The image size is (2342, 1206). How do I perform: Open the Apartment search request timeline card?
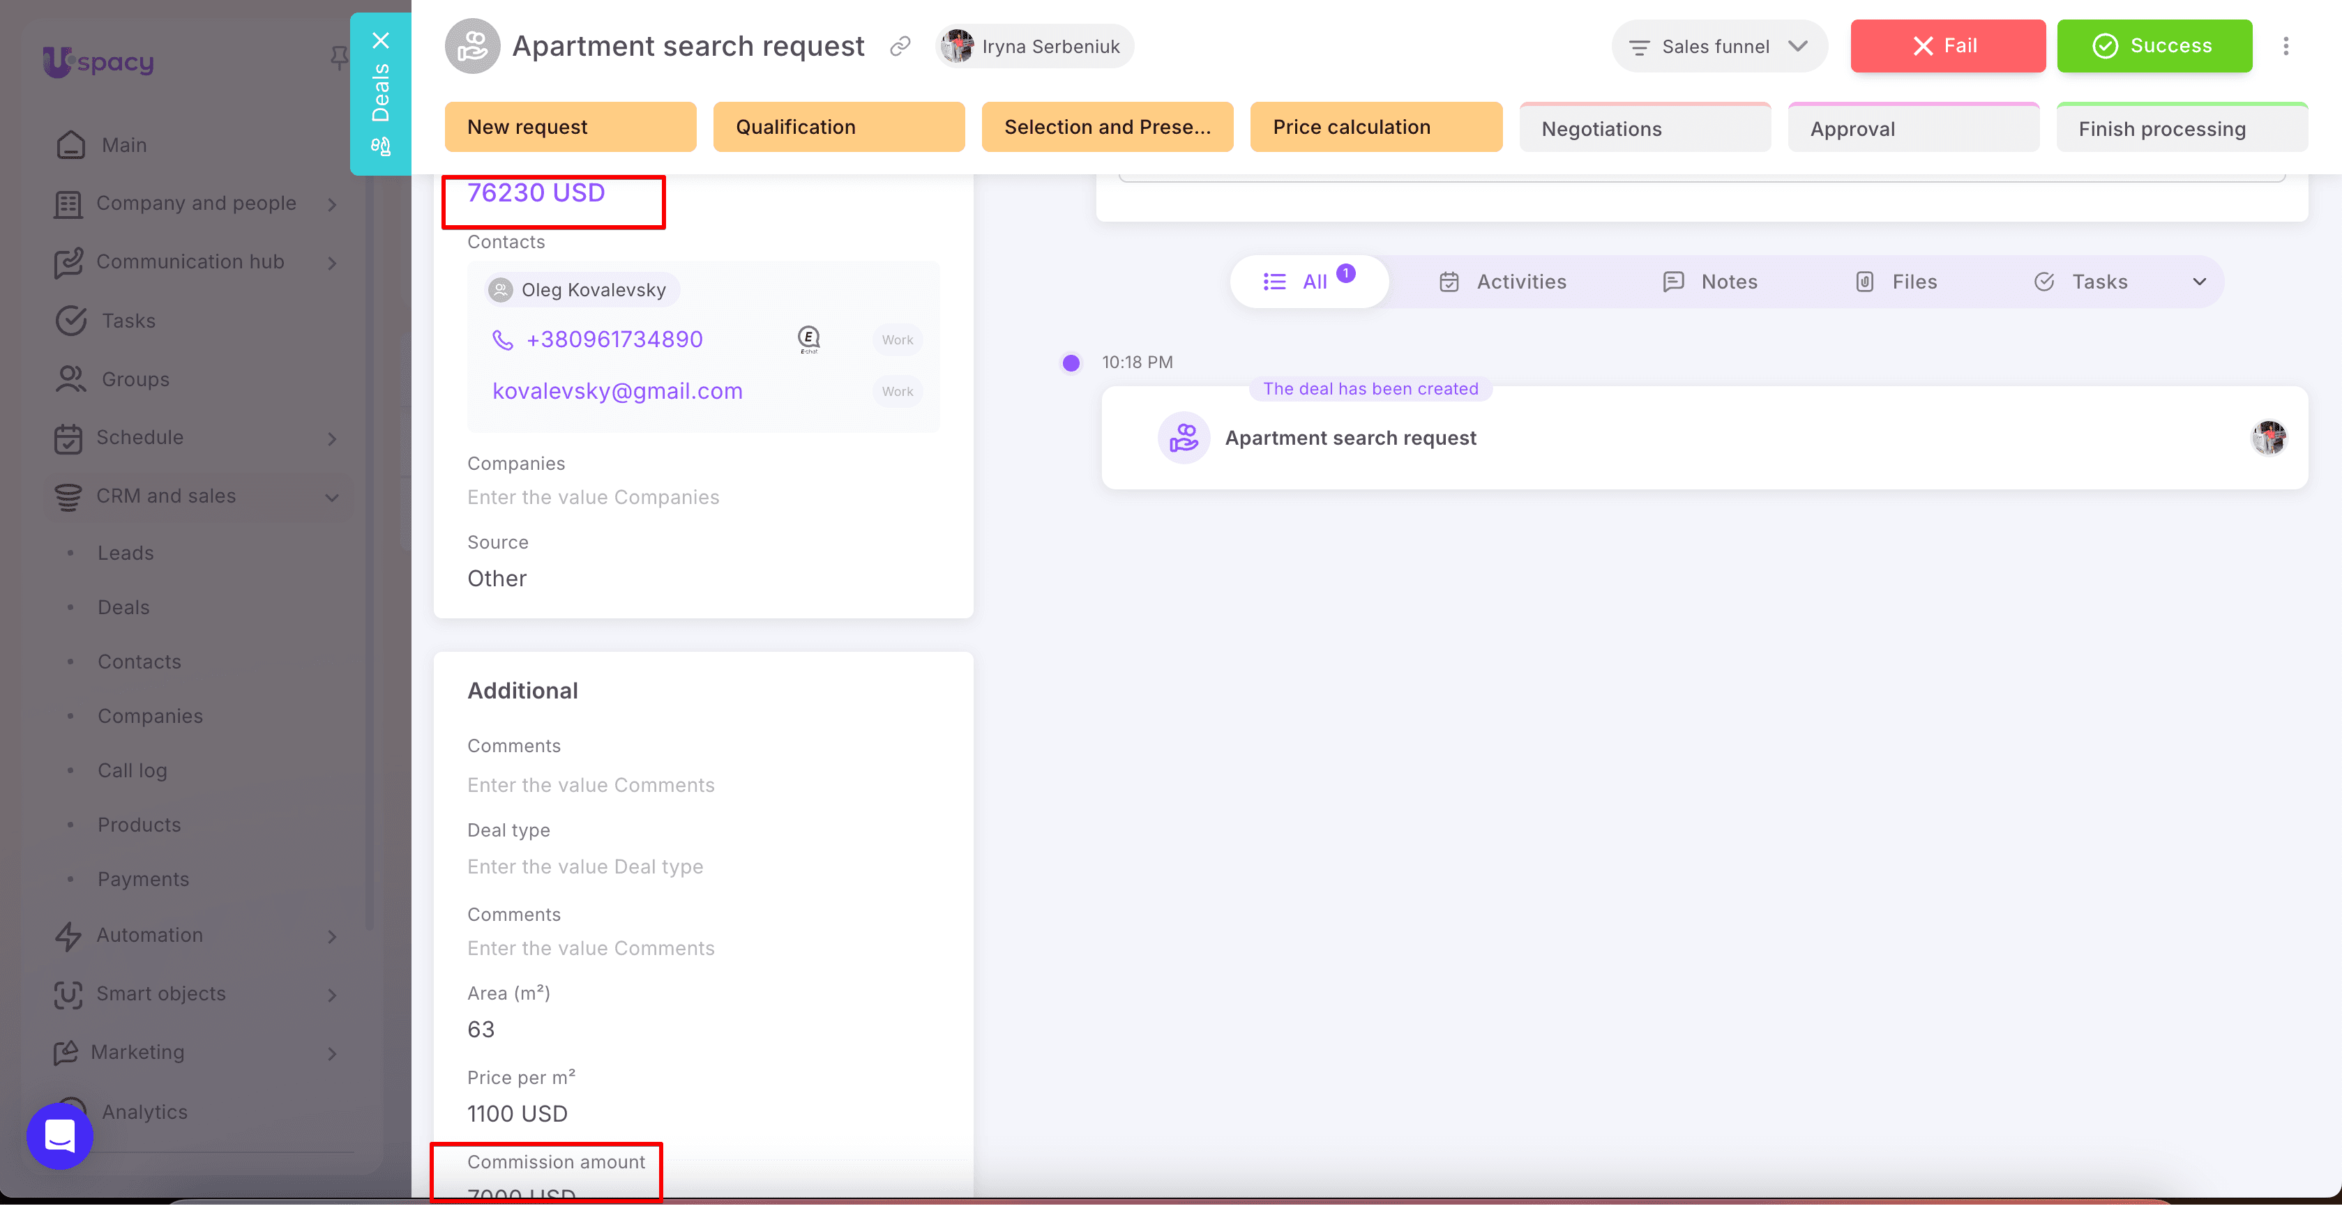tap(1704, 438)
